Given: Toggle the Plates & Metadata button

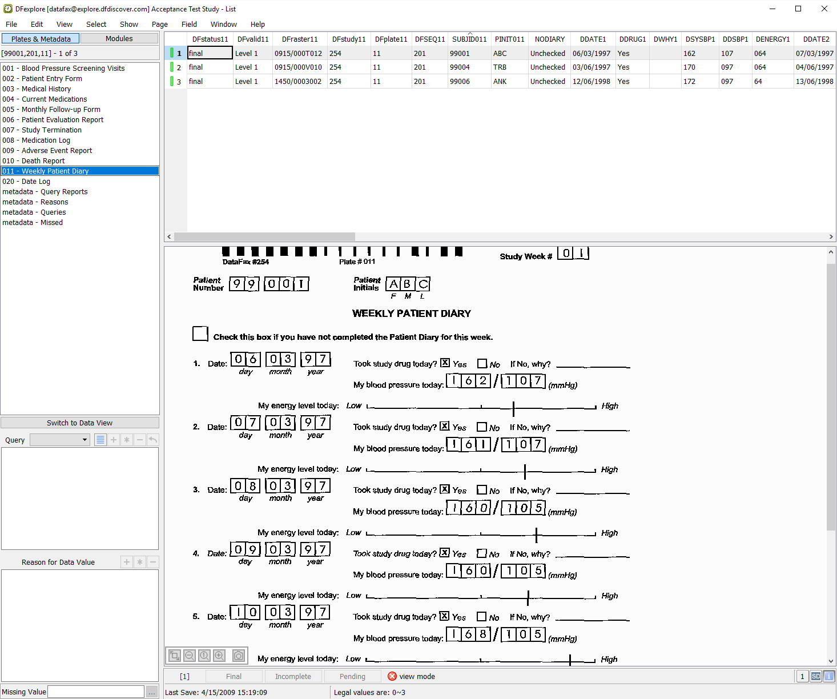Looking at the screenshot, I should click(41, 39).
